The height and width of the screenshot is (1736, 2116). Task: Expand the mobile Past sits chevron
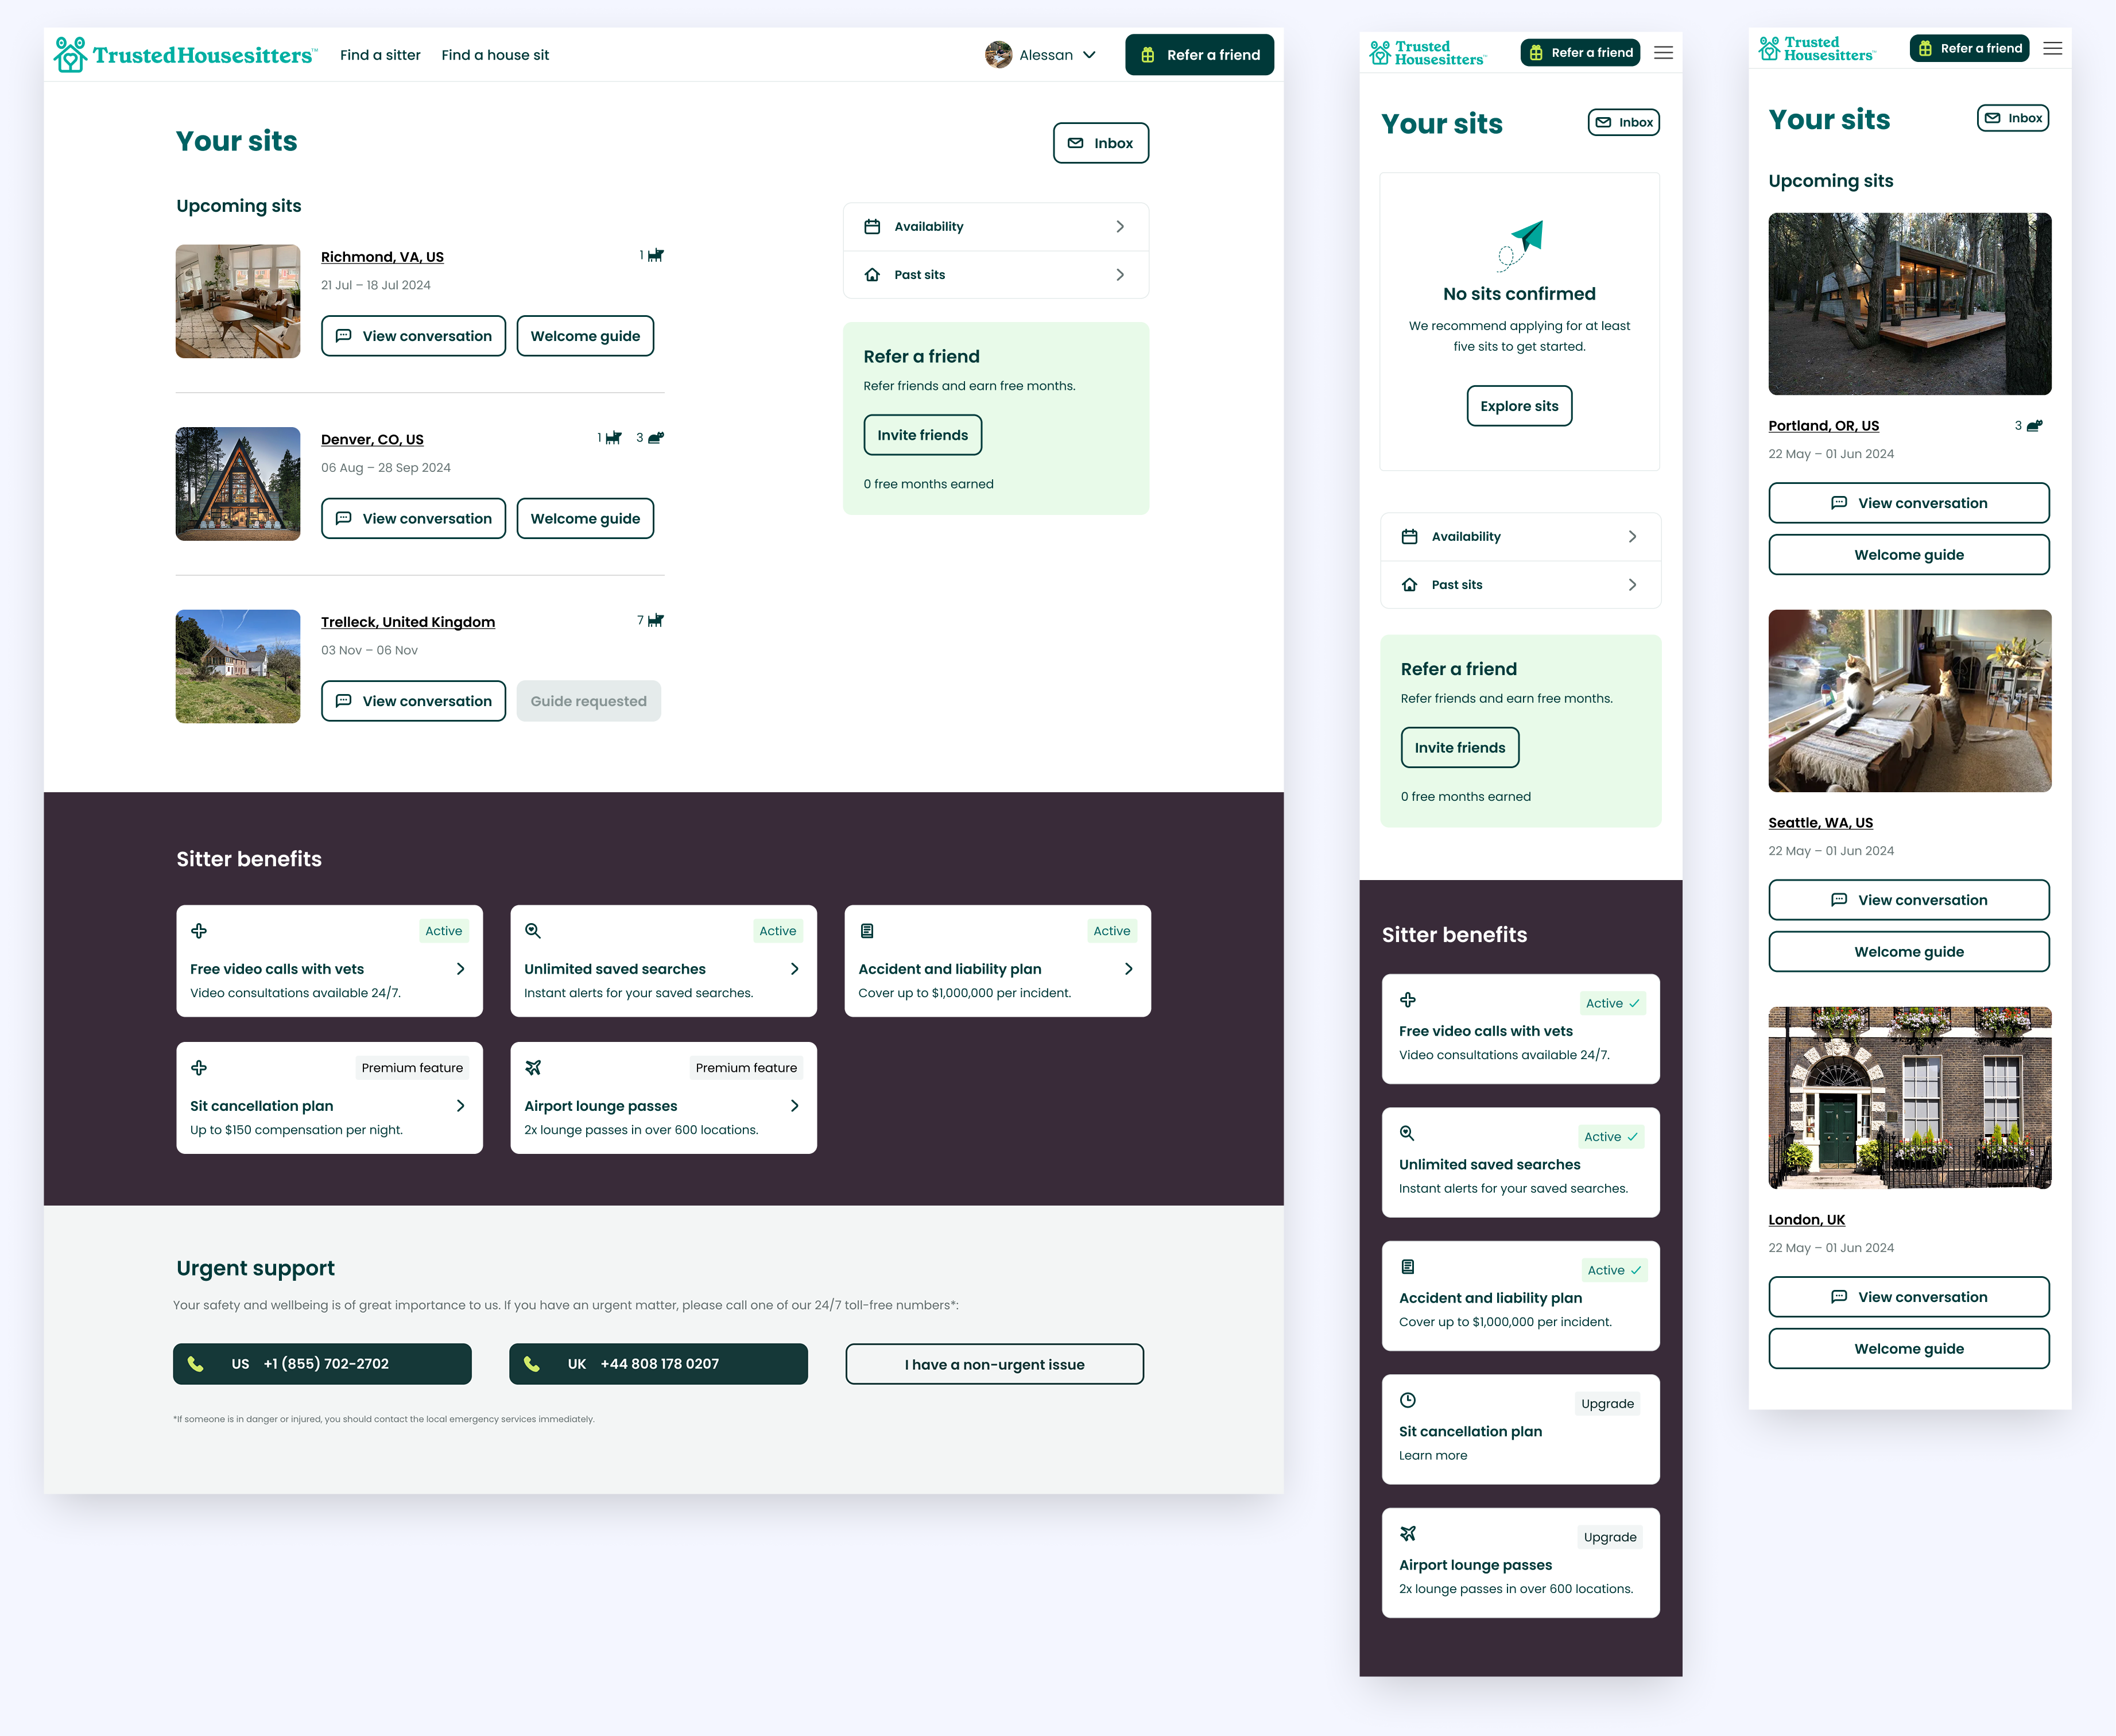pos(1632,585)
